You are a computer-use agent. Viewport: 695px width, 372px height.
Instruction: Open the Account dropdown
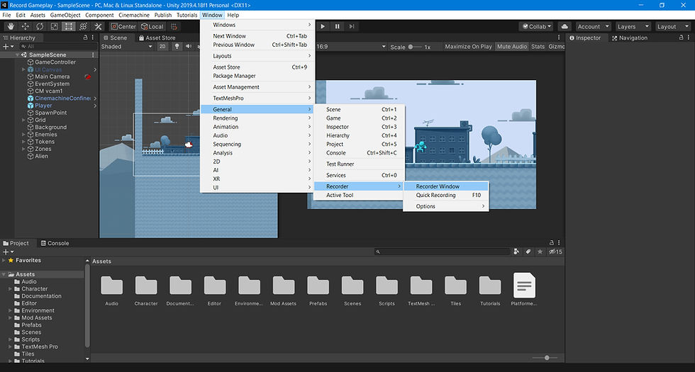593,27
